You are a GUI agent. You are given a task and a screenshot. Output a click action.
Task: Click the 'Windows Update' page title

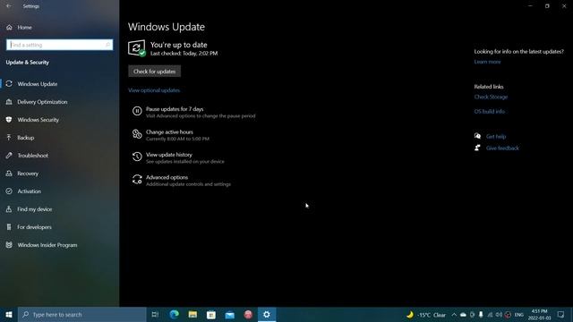(167, 27)
